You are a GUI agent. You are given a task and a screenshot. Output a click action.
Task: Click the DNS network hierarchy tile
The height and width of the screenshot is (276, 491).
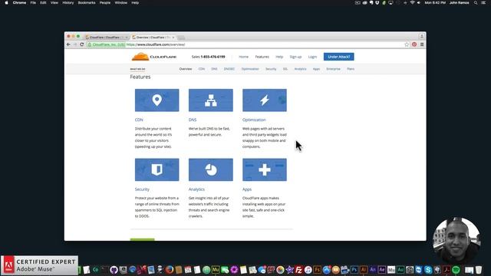pyautogui.click(x=211, y=100)
